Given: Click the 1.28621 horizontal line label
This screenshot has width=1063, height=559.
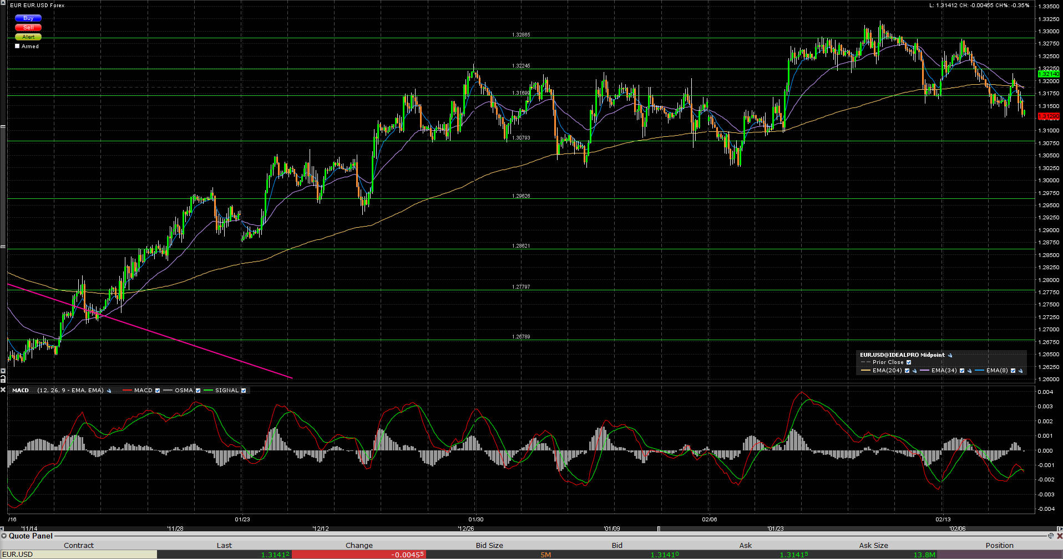Looking at the screenshot, I should [521, 246].
